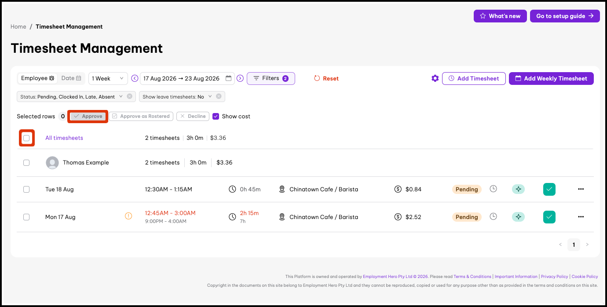
Task: Open the settings gear icon
Action: click(435, 78)
